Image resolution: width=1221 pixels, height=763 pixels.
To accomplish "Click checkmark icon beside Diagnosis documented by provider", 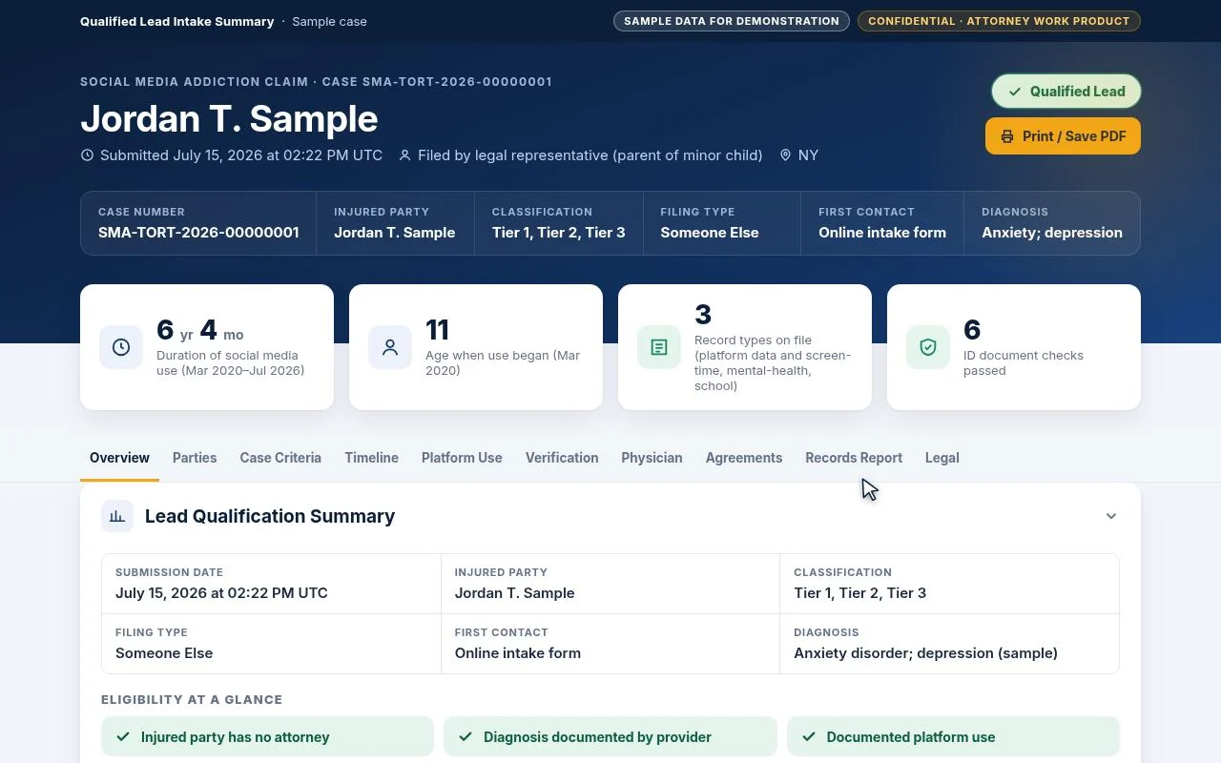I will click(466, 736).
